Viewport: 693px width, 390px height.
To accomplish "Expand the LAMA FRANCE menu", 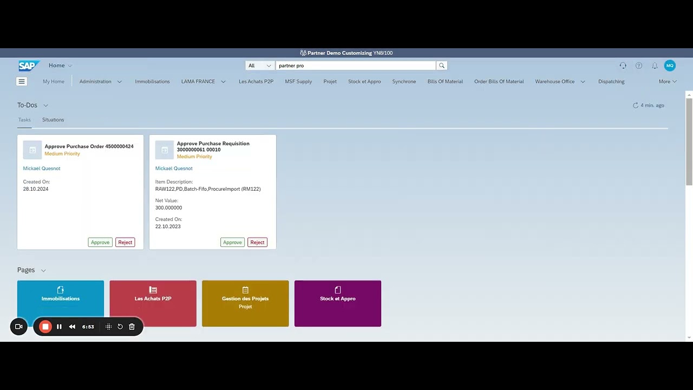I will pyautogui.click(x=223, y=82).
